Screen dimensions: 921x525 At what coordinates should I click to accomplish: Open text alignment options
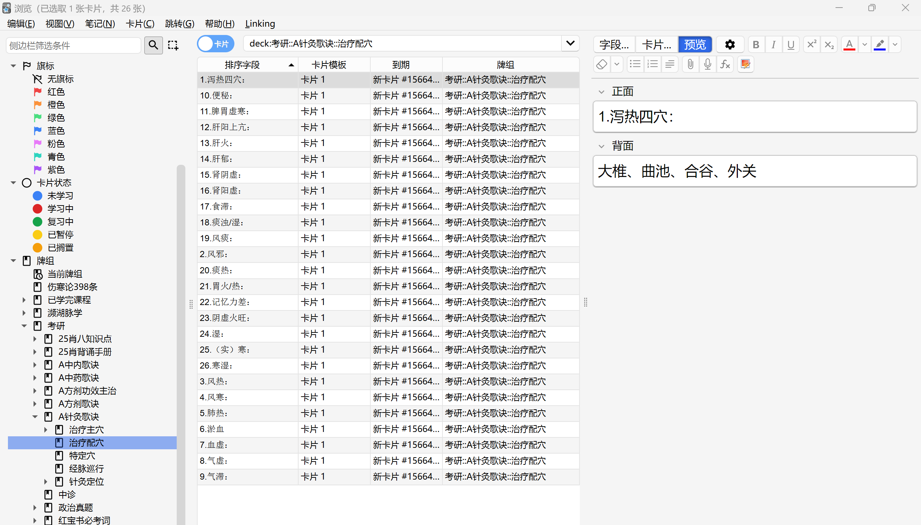(670, 64)
